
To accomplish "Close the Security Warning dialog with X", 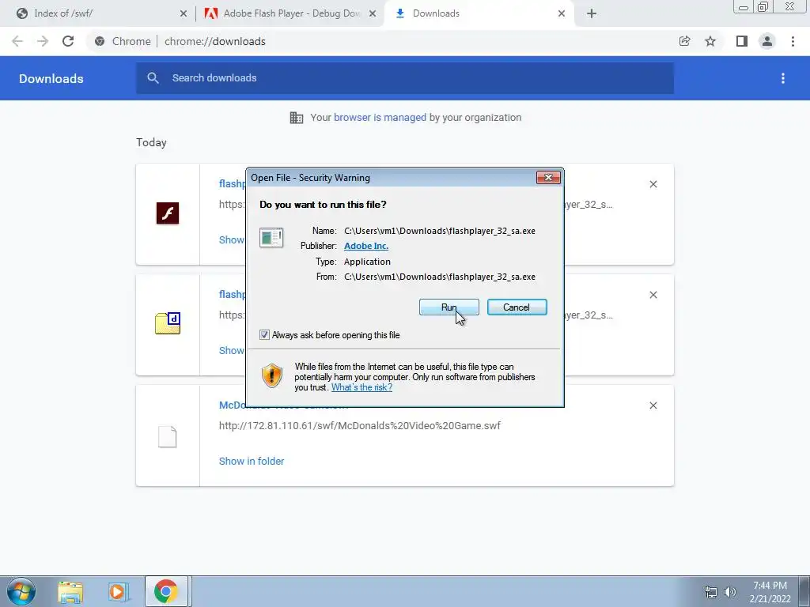I will click(548, 178).
